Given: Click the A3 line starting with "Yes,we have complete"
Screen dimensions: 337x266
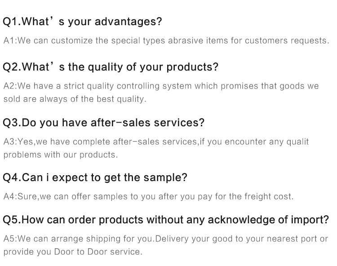Looking at the screenshot, I should (156, 142).
